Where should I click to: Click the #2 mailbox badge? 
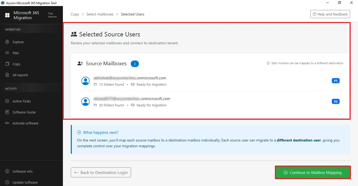(335, 101)
